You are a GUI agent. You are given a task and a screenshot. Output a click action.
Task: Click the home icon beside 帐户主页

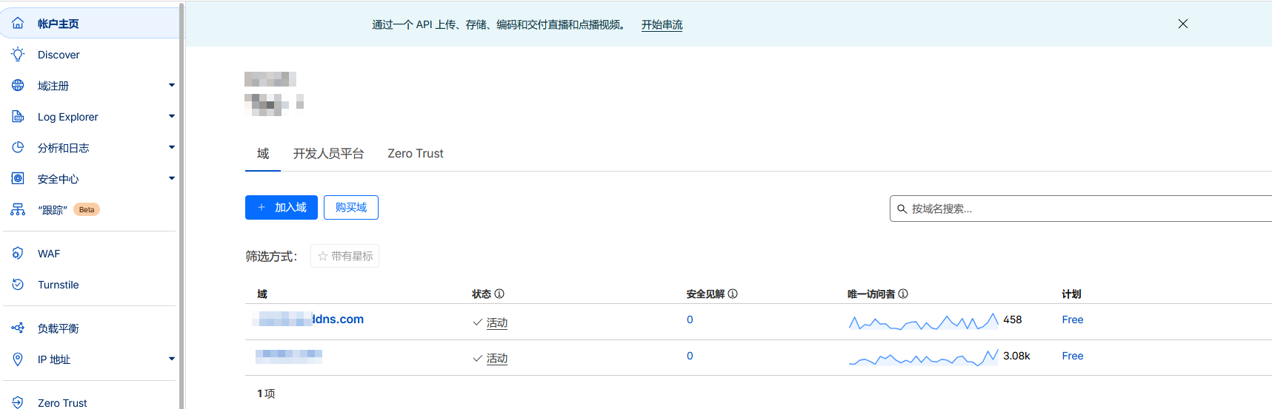(18, 24)
